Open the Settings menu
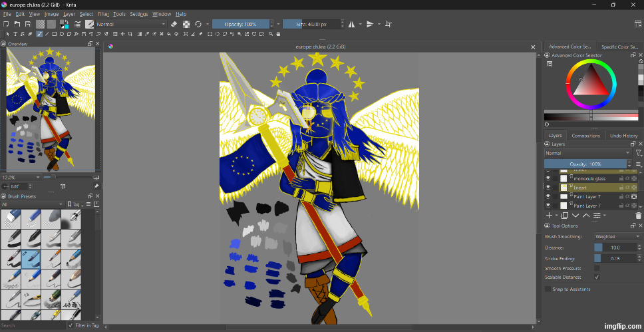This screenshot has height=332, width=644. [139, 14]
